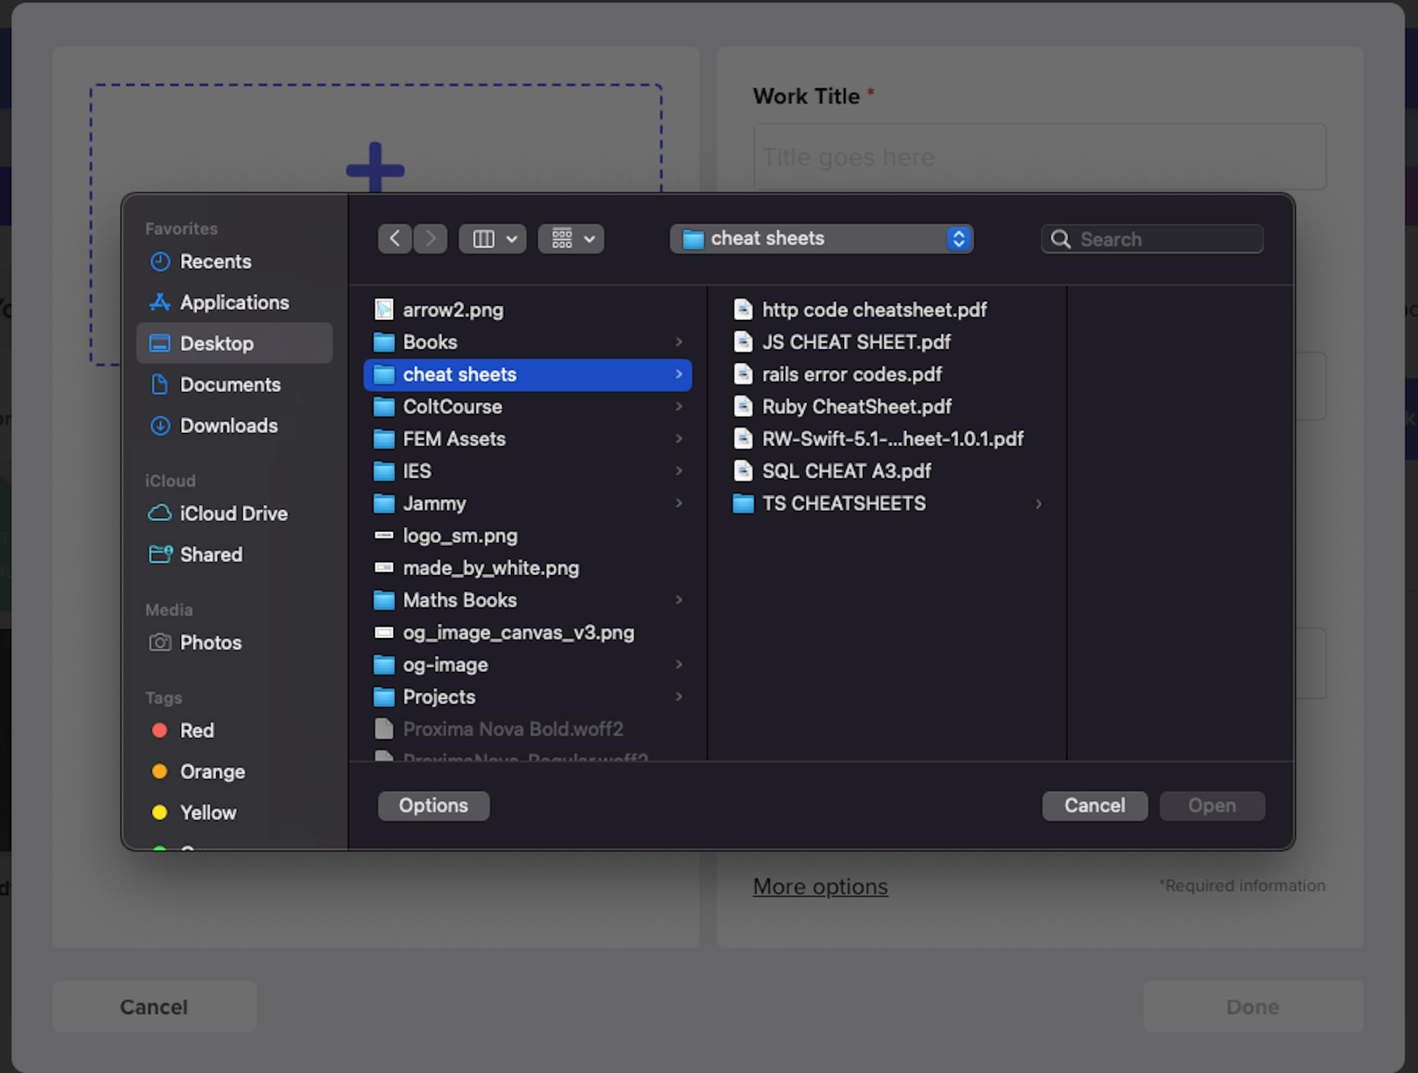This screenshot has width=1418, height=1073.
Task: Open Photos under Media
Action: pos(210,643)
